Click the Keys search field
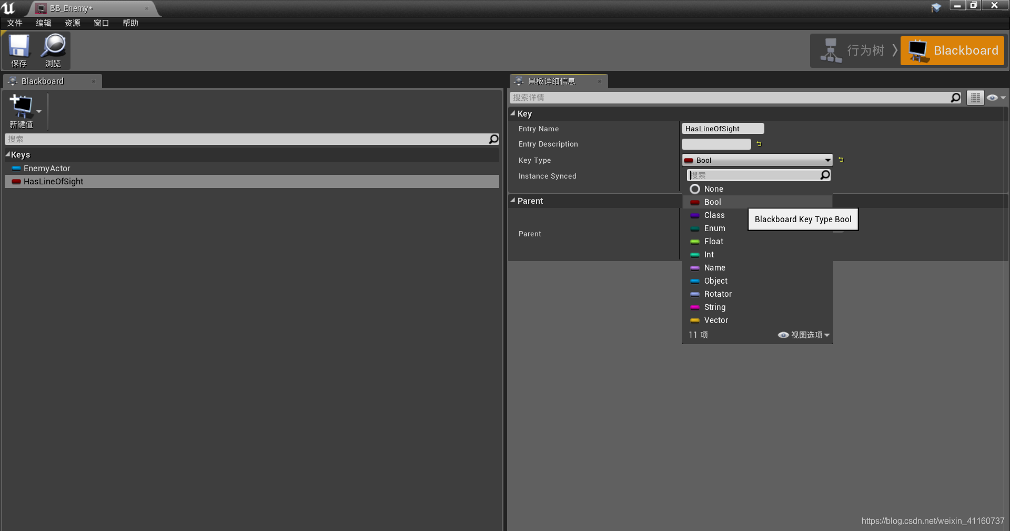The height and width of the screenshot is (531, 1010). coord(246,139)
